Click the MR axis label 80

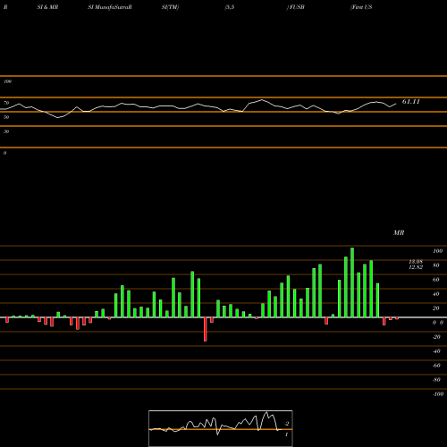tap(436, 266)
